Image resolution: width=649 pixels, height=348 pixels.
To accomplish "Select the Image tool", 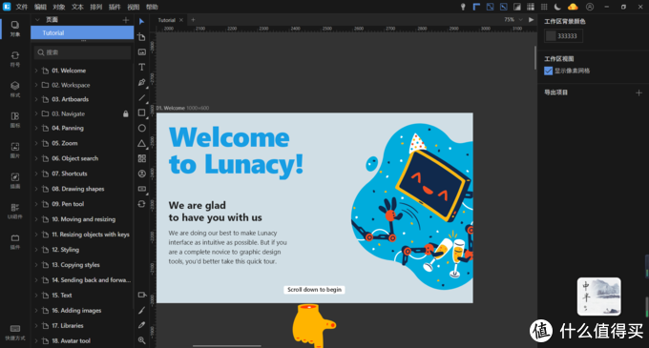I will [x=141, y=52].
